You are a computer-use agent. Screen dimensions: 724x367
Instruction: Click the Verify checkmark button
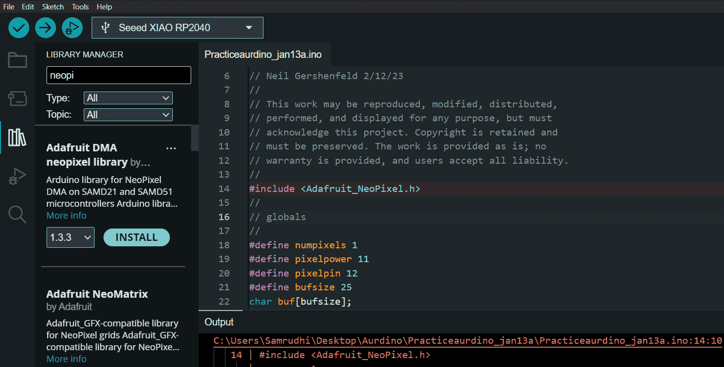coord(19,28)
